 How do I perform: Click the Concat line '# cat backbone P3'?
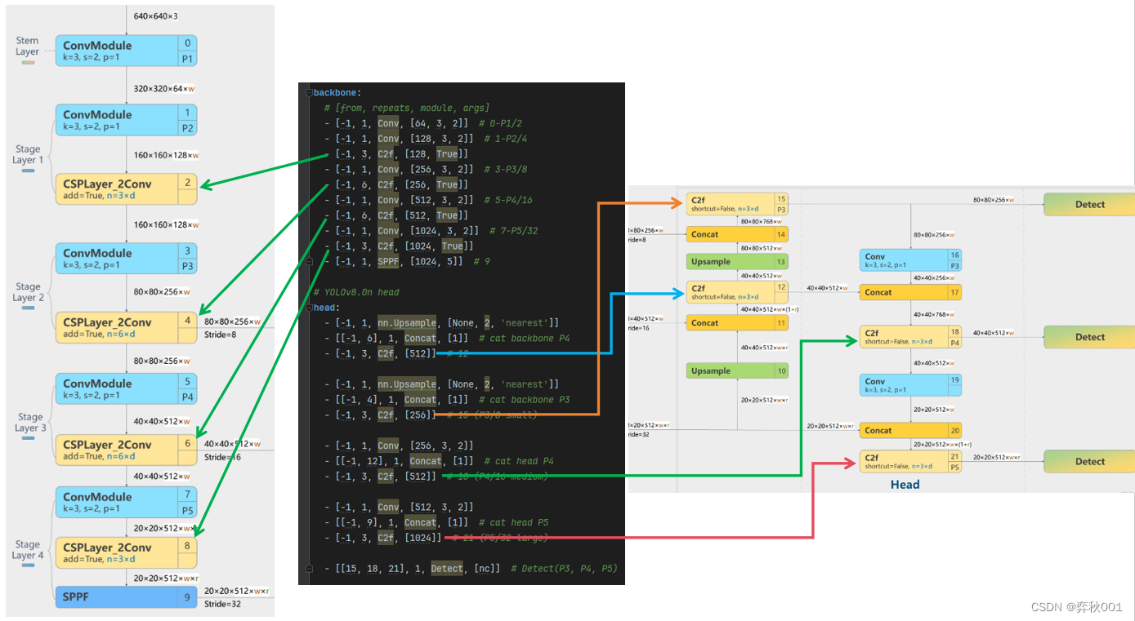[447, 400]
